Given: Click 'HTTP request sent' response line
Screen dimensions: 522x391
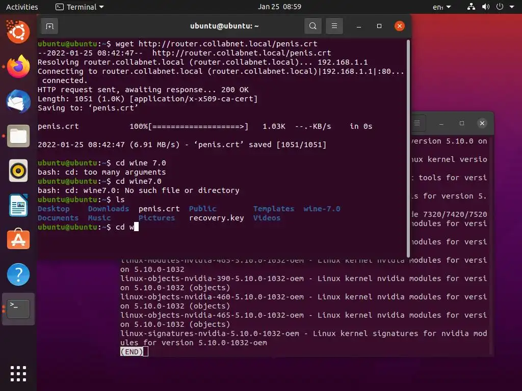Looking at the screenshot, I should coord(143,90).
